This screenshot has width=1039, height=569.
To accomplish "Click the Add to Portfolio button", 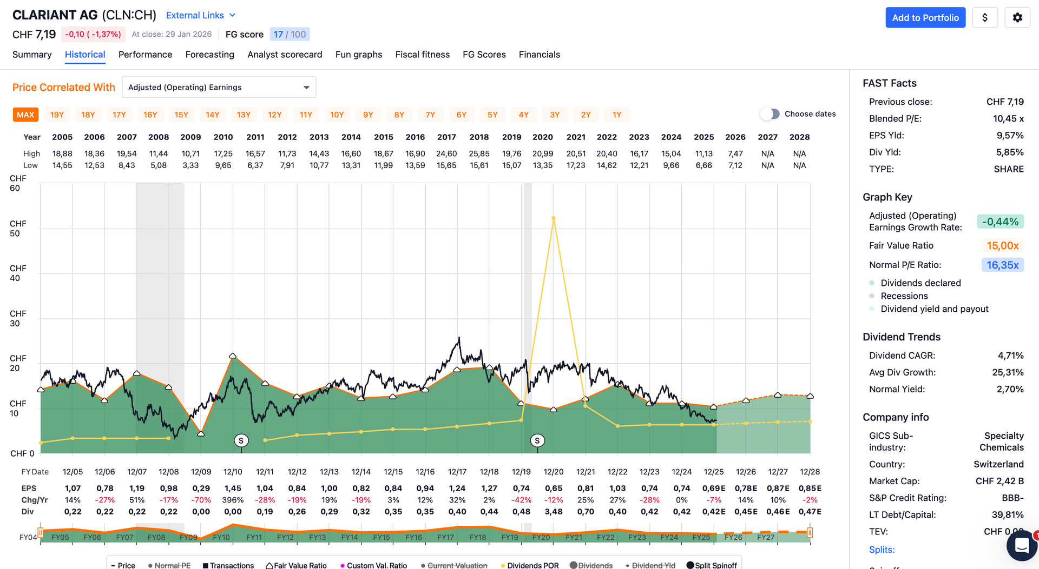I will (x=925, y=18).
